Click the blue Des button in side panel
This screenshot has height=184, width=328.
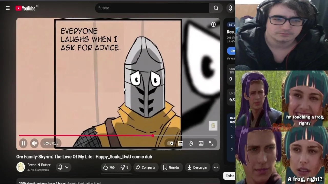pos(231,51)
